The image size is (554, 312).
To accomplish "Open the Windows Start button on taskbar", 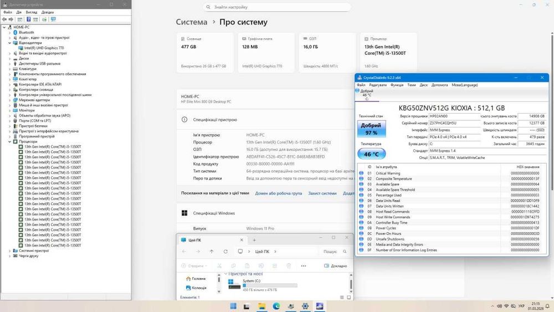I will tap(233, 306).
